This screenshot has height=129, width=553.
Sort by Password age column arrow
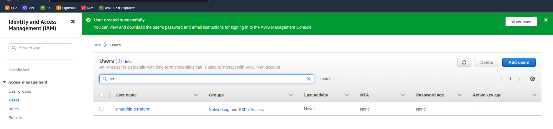point(460,95)
